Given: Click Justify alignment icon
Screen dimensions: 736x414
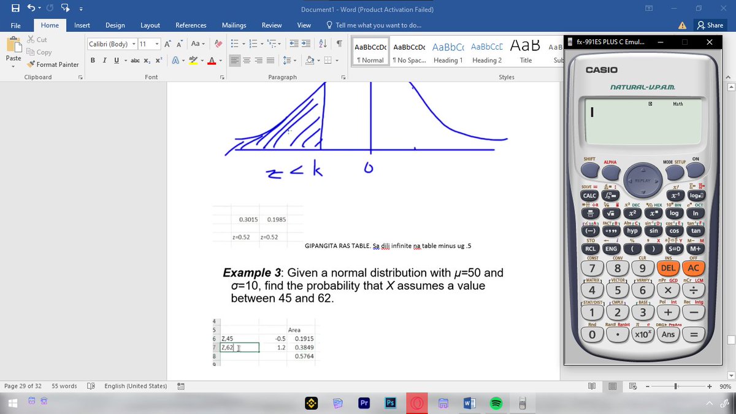Looking at the screenshot, I should click(270, 60).
